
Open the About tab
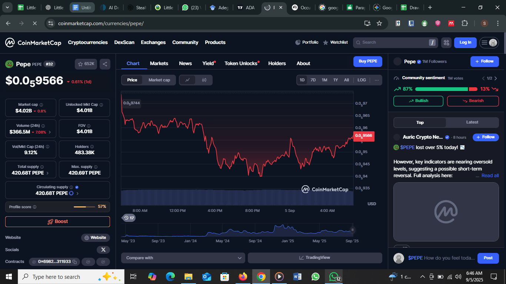point(303,64)
